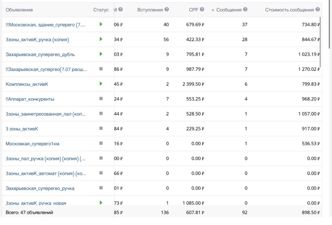Click stopped status icon for 3зоны_лал_ручка (копия)
332x225 pixels.
tap(101, 158)
